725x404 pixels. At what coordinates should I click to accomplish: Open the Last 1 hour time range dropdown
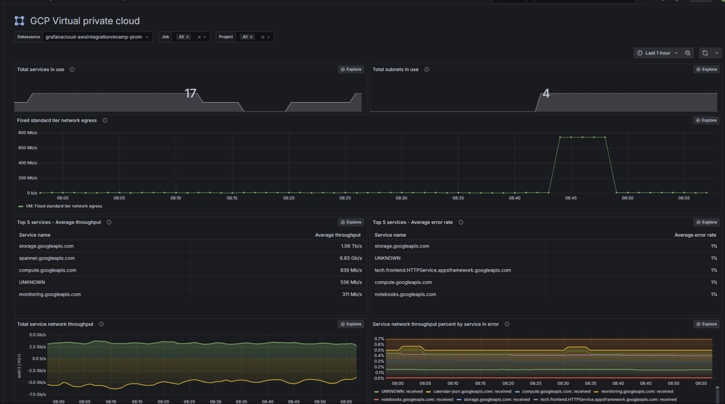[677, 53]
